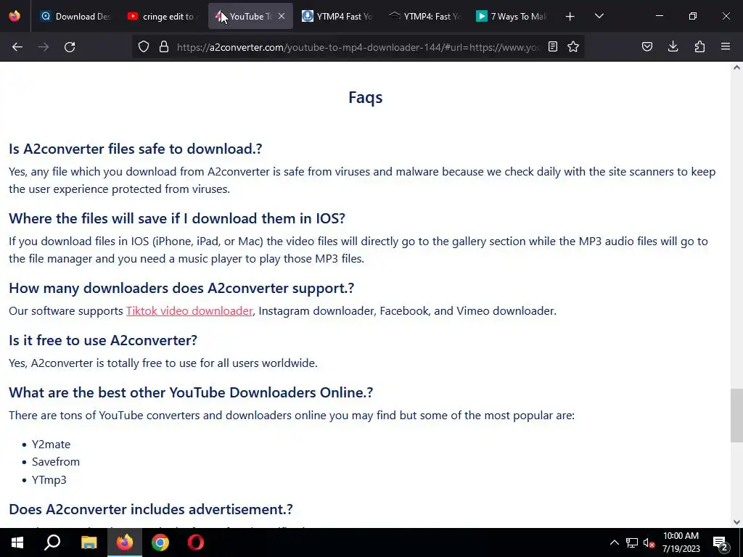Switch to the YTMP4: Fast Yo tab
The height and width of the screenshot is (557, 743).
tap(424, 16)
